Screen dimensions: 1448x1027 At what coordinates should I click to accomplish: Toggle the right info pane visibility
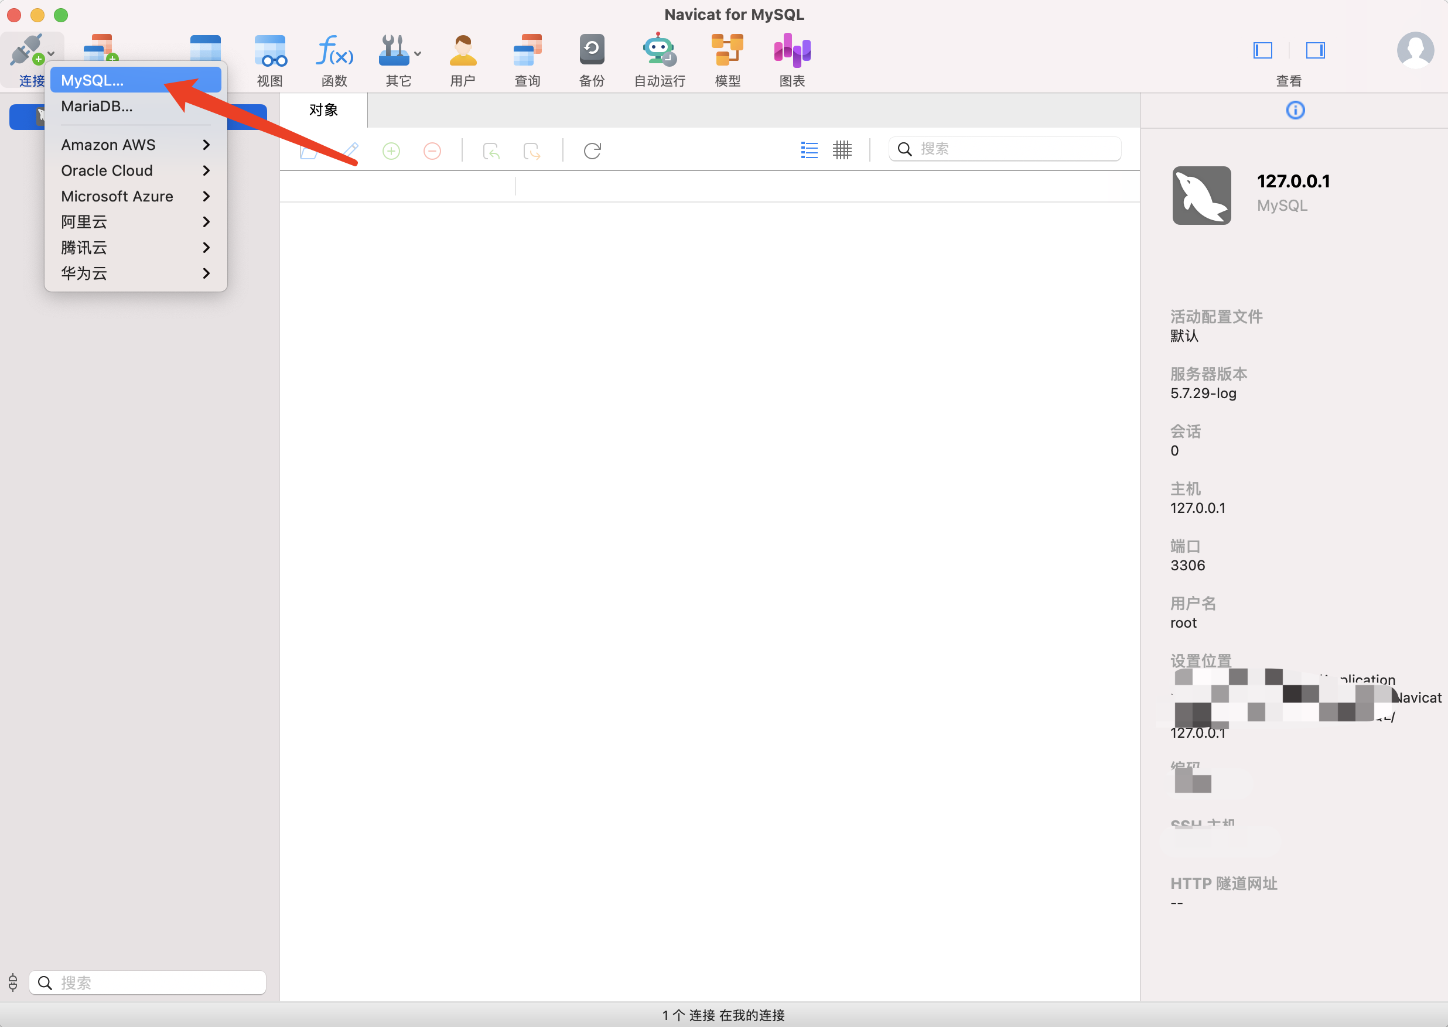1315,50
